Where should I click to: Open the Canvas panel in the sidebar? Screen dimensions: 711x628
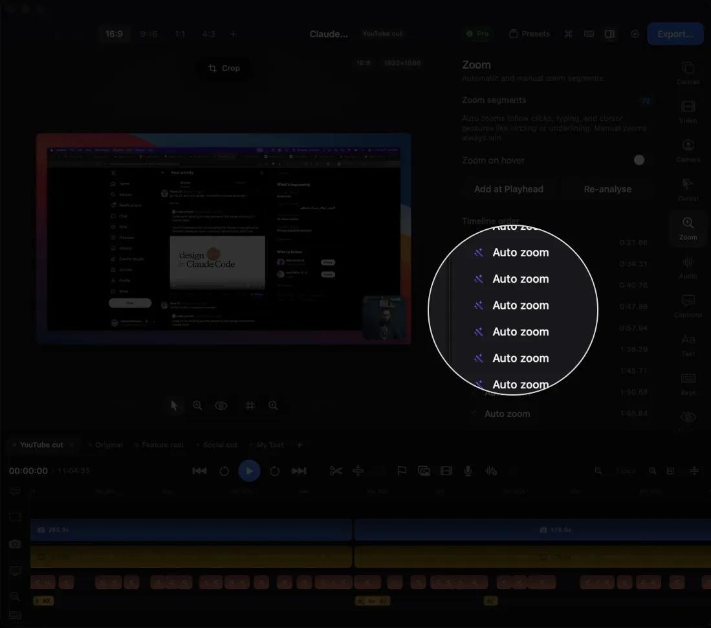tap(688, 73)
